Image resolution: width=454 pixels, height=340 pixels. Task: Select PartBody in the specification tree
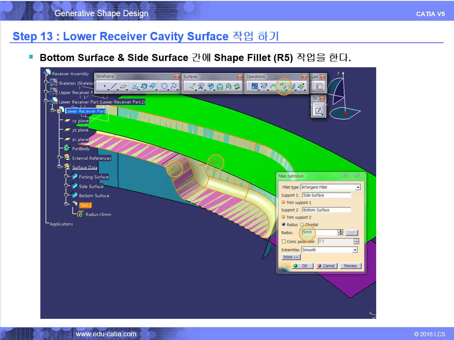coord(81,149)
